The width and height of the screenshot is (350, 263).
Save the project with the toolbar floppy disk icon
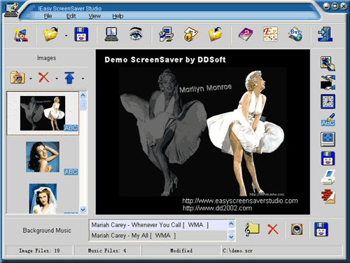coord(81,34)
